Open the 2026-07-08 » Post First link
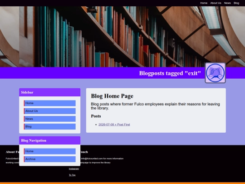The height and width of the screenshot is (184, 245). coord(114,124)
